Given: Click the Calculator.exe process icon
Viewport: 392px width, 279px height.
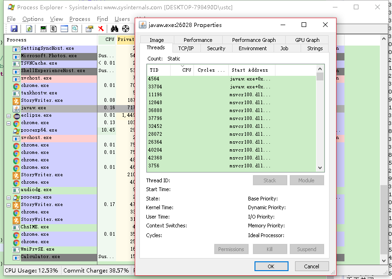Looking at the screenshot, I should tap(16, 257).
